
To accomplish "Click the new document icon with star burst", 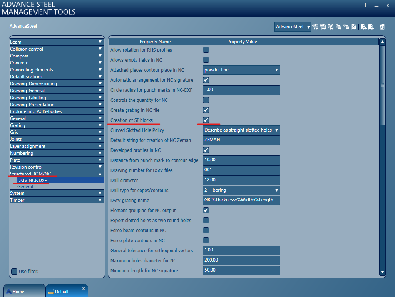I will (323, 27).
